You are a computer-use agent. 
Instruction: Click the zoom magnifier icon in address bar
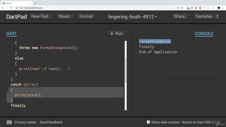[178, 8]
